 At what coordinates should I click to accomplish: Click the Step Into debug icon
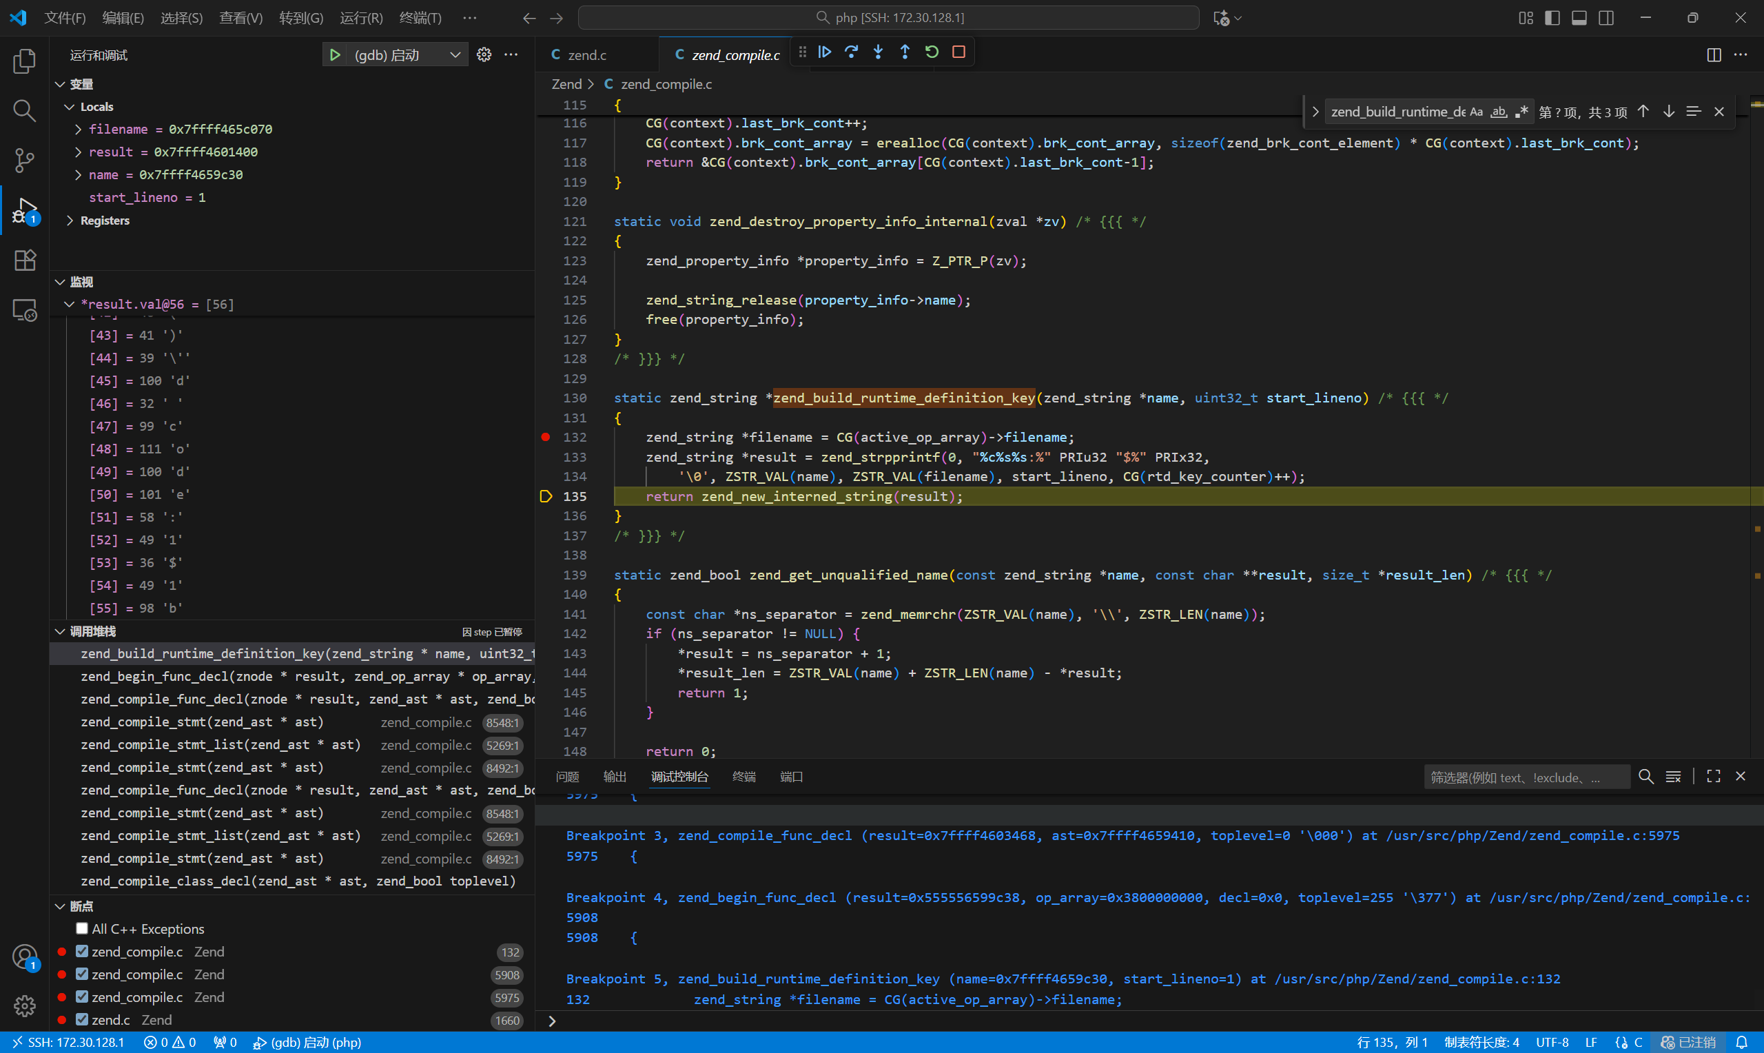click(878, 52)
